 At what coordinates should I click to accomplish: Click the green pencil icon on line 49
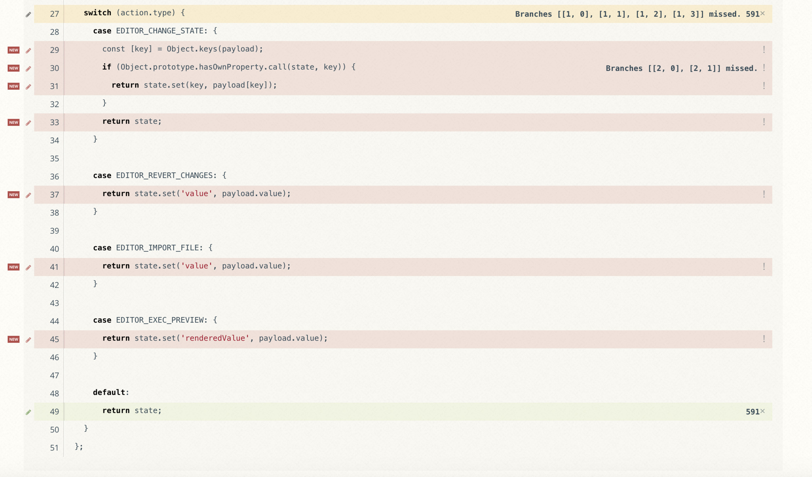point(28,412)
